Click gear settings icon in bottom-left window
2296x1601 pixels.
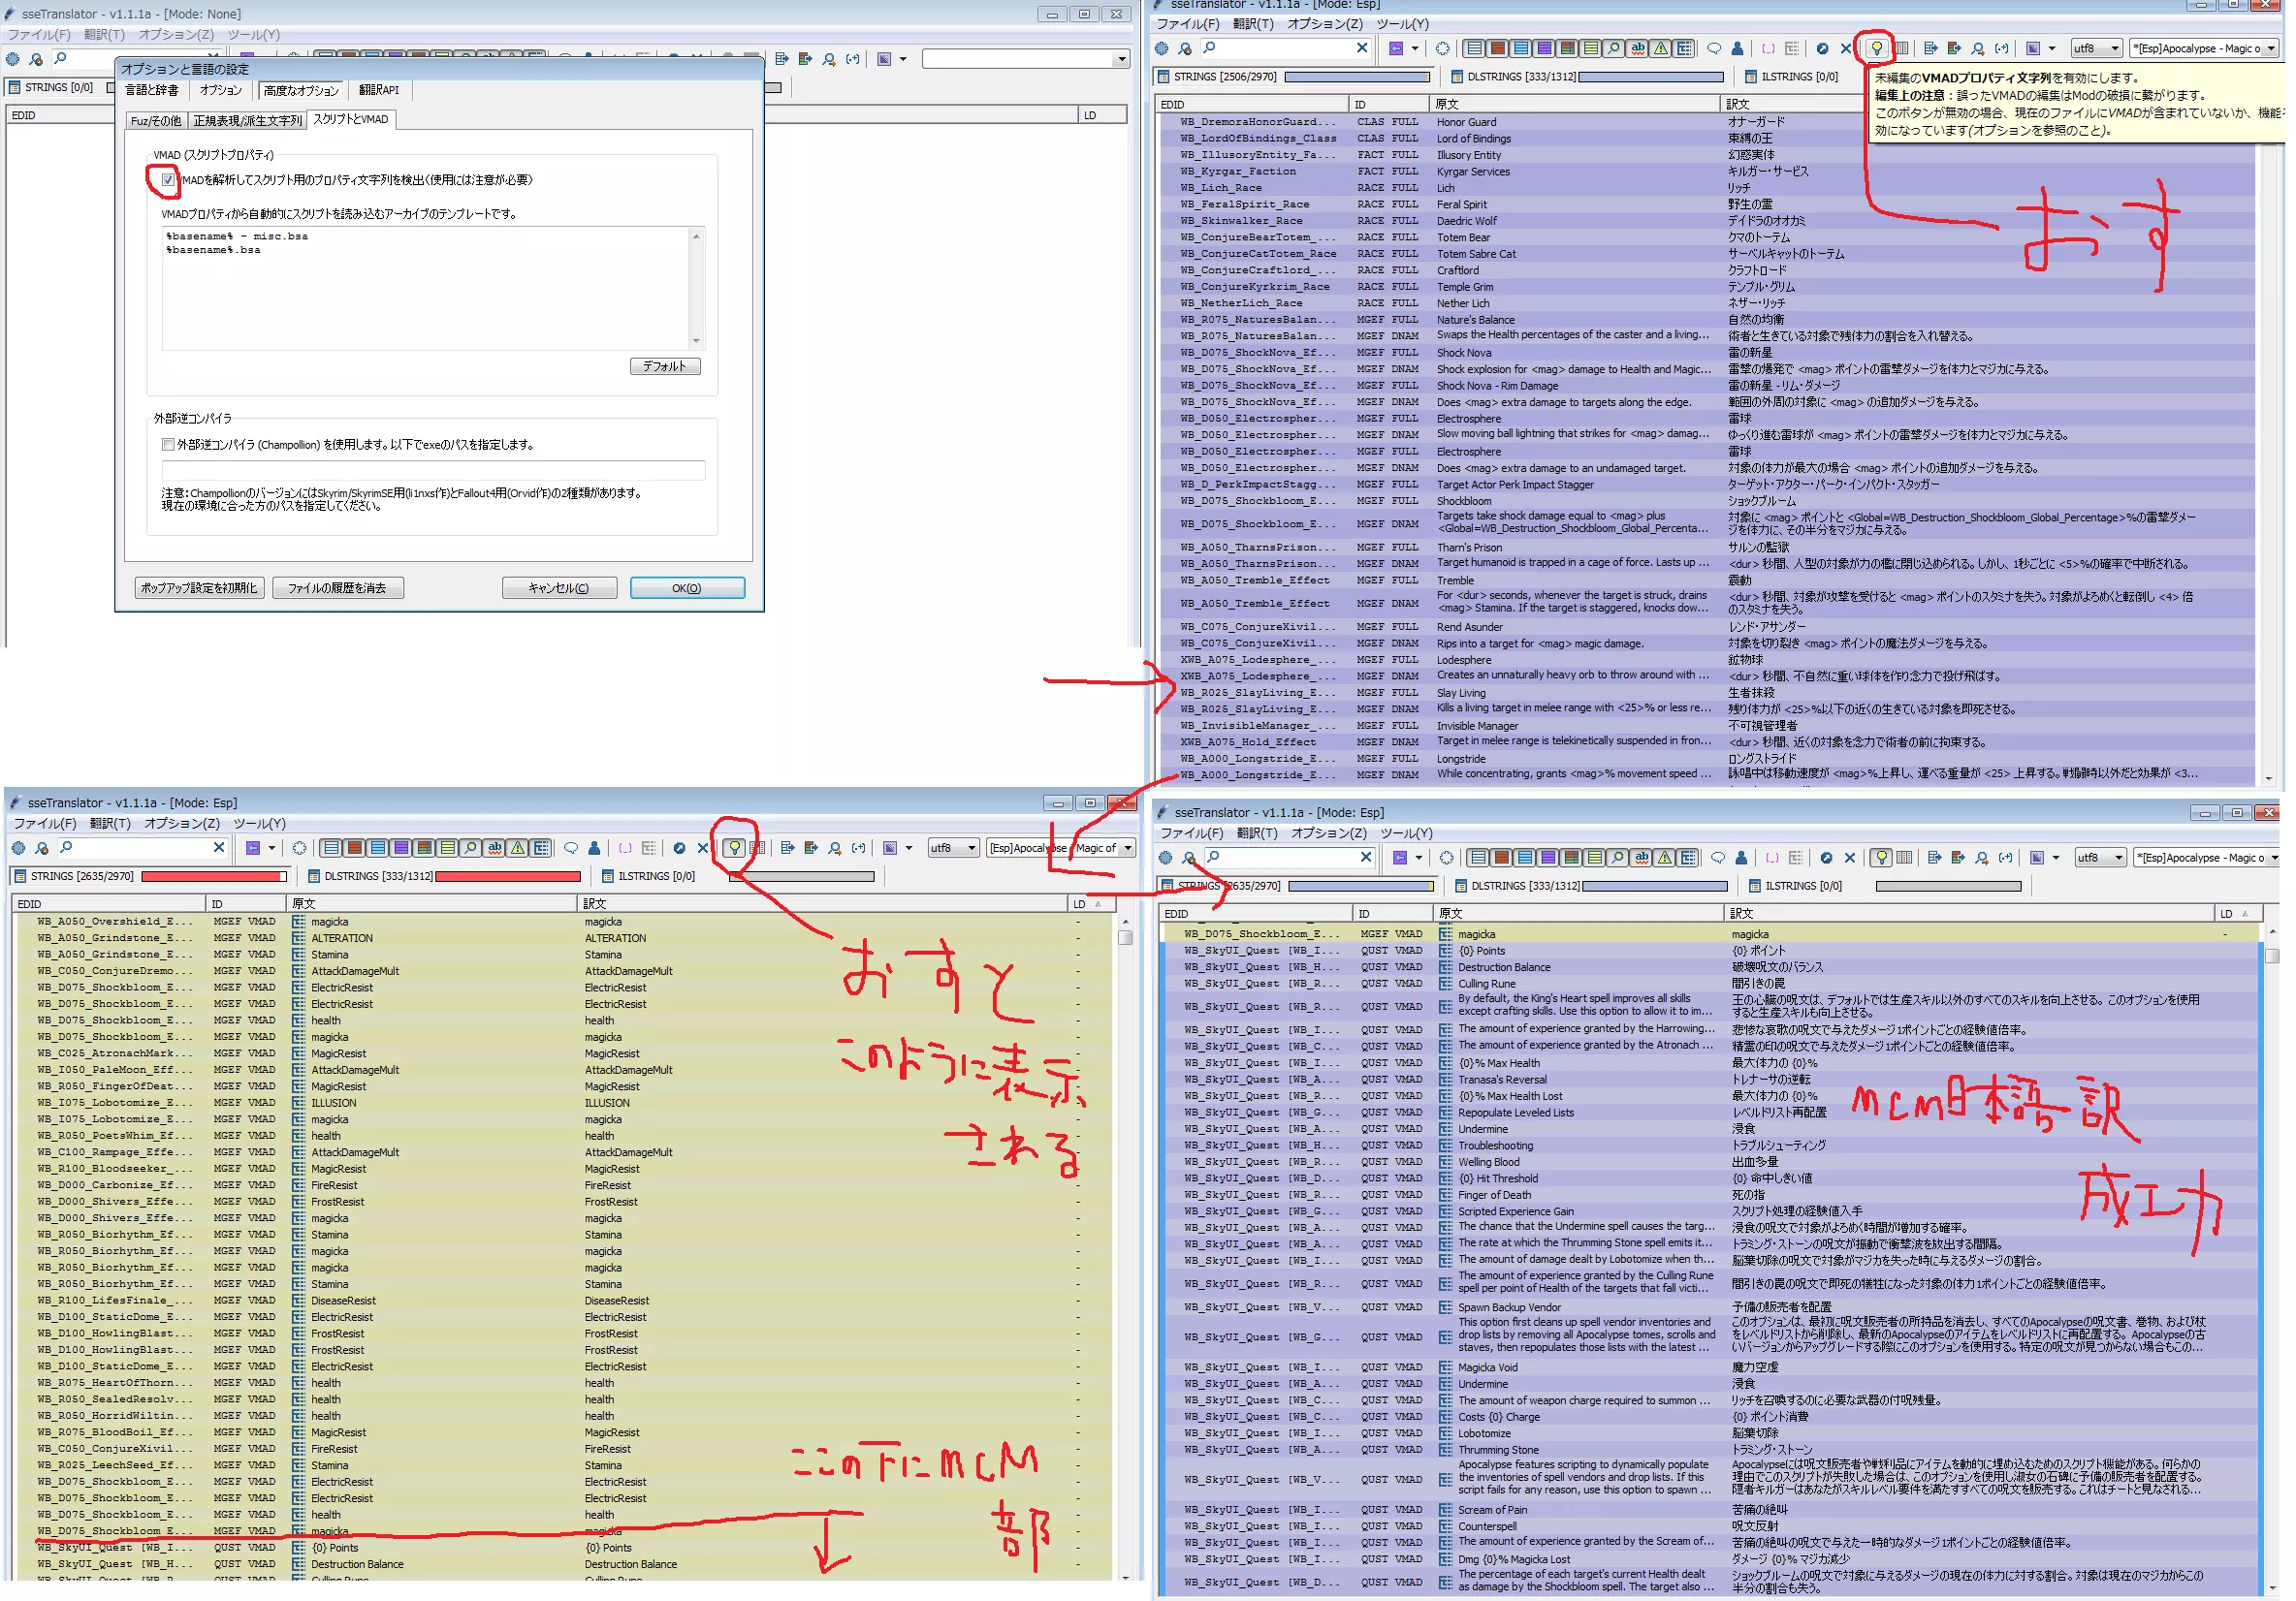coord(18,848)
